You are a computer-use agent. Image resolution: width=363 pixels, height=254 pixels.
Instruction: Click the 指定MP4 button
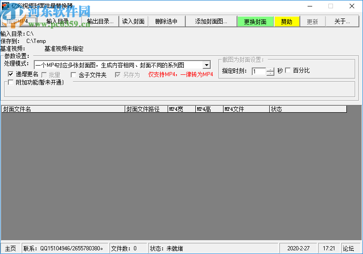click(19, 22)
